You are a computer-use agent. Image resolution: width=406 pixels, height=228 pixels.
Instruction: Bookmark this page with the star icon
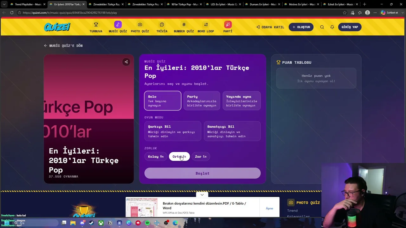tap(345, 13)
